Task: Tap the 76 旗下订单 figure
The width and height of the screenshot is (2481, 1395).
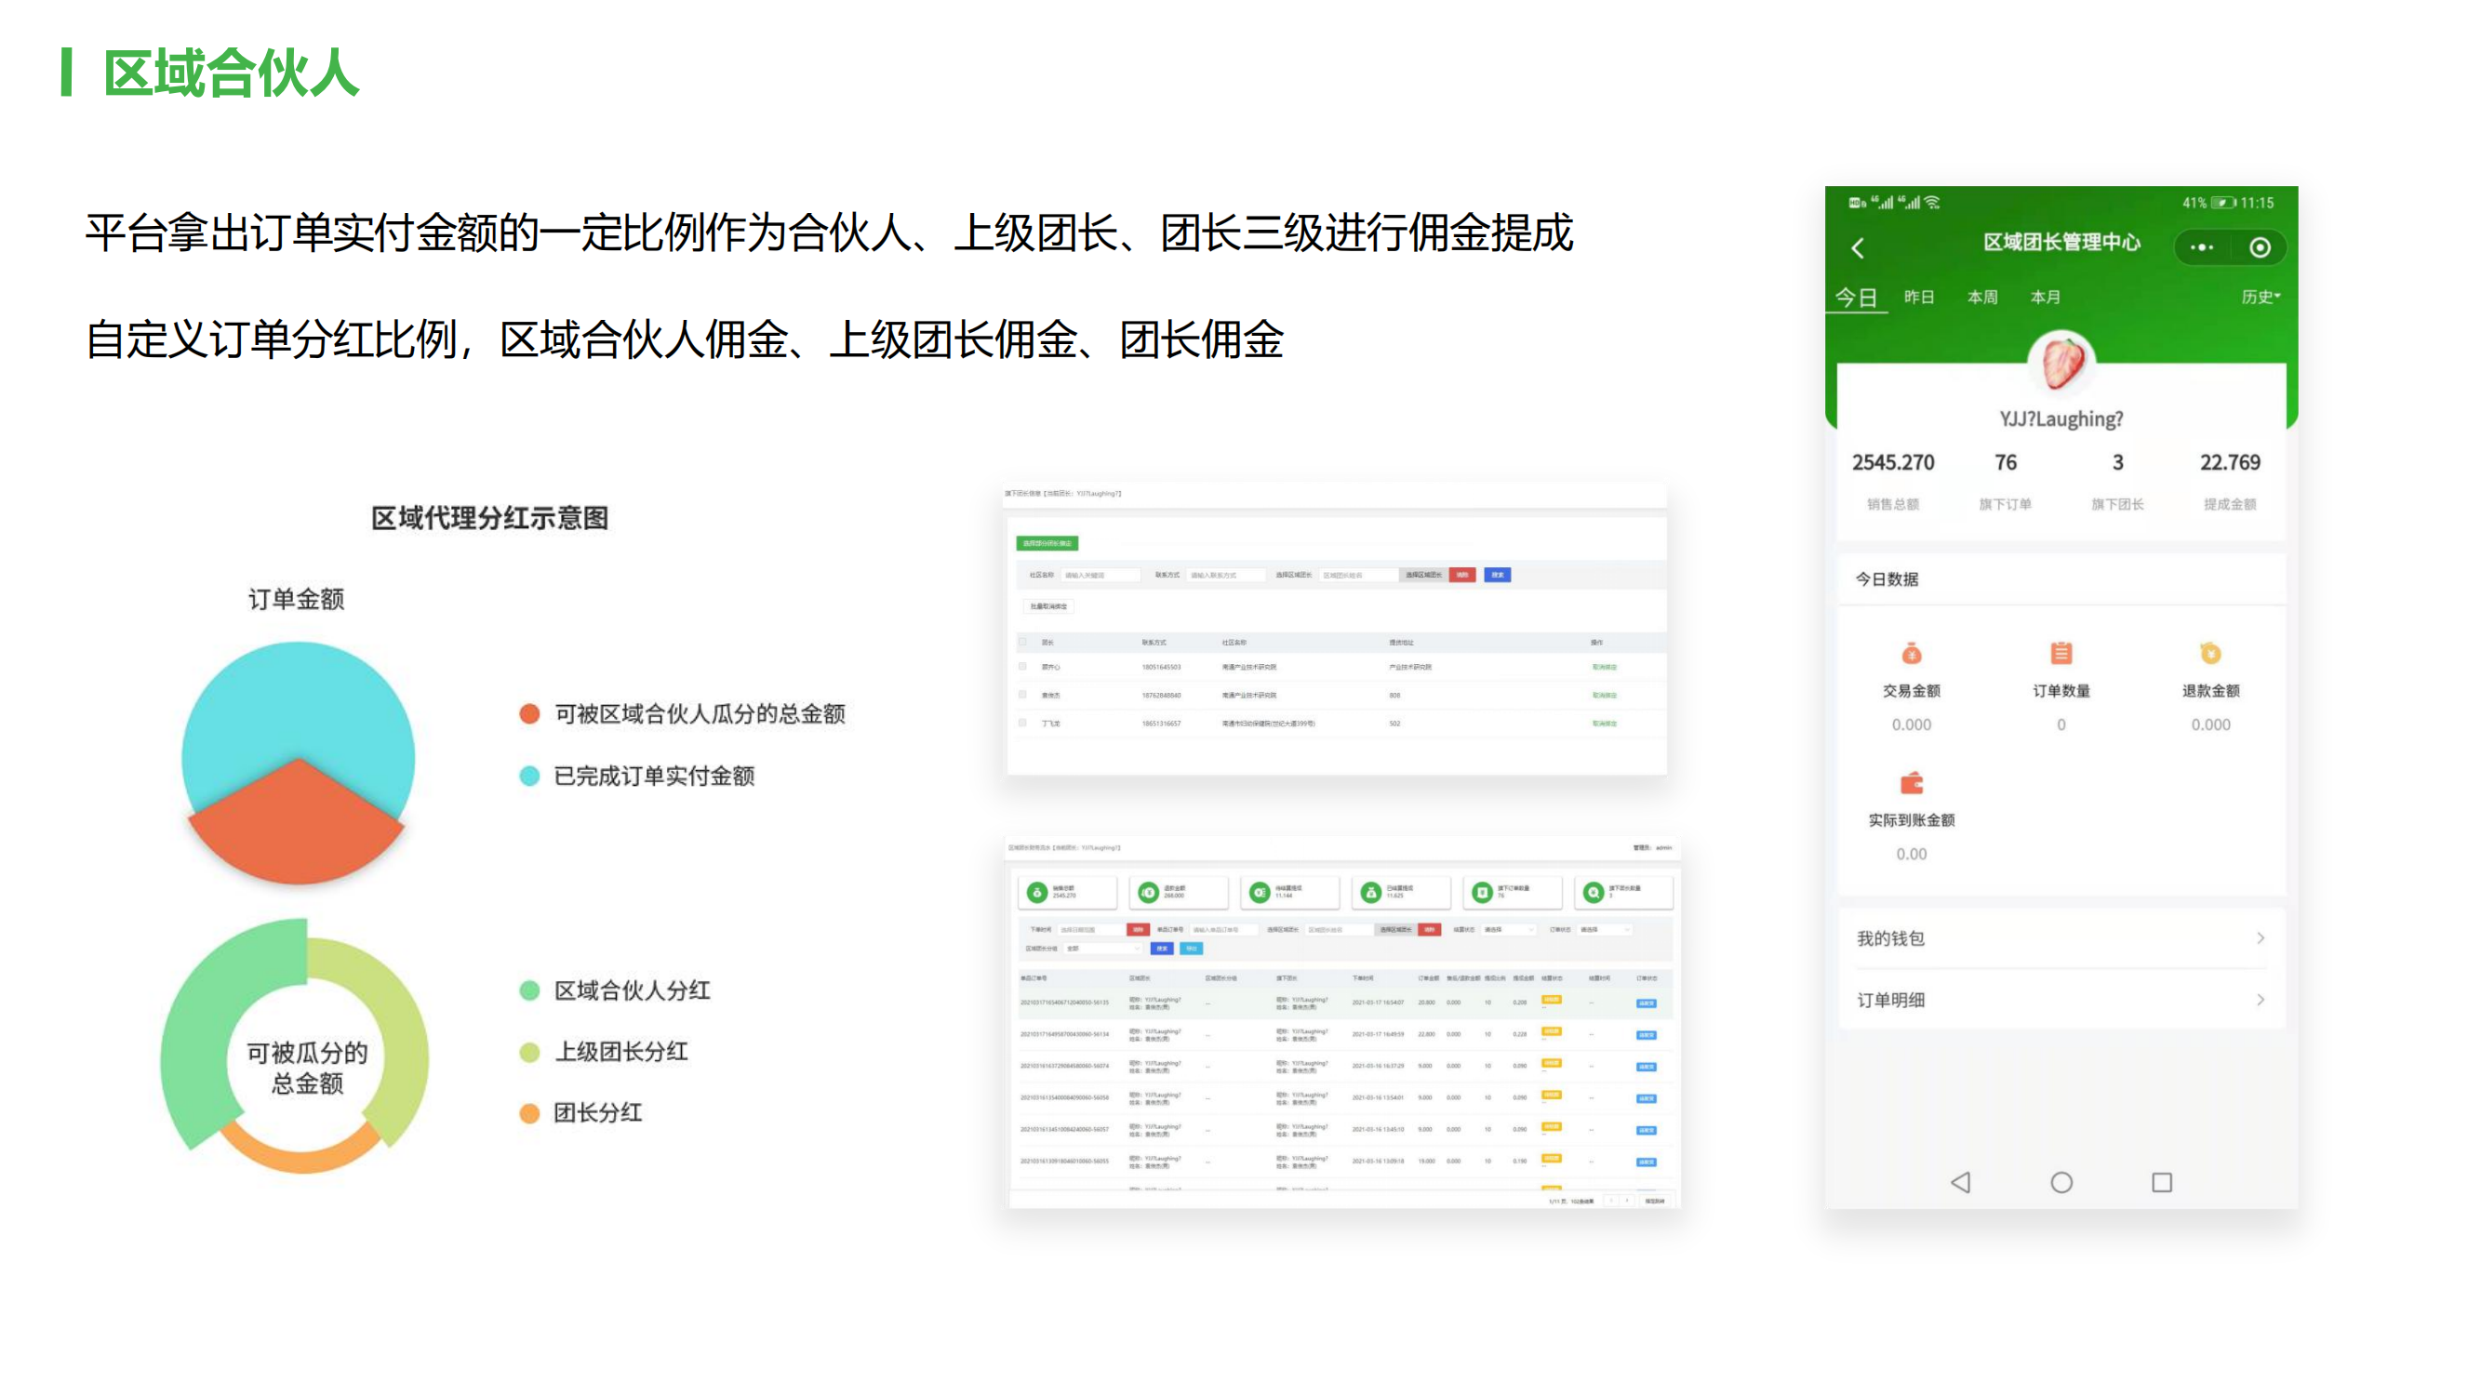Action: (x=2006, y=462)
